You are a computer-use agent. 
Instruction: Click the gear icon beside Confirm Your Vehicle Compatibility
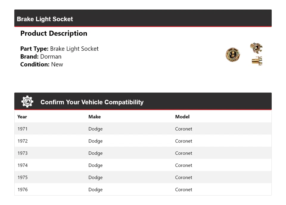click(x=27, y=102)
